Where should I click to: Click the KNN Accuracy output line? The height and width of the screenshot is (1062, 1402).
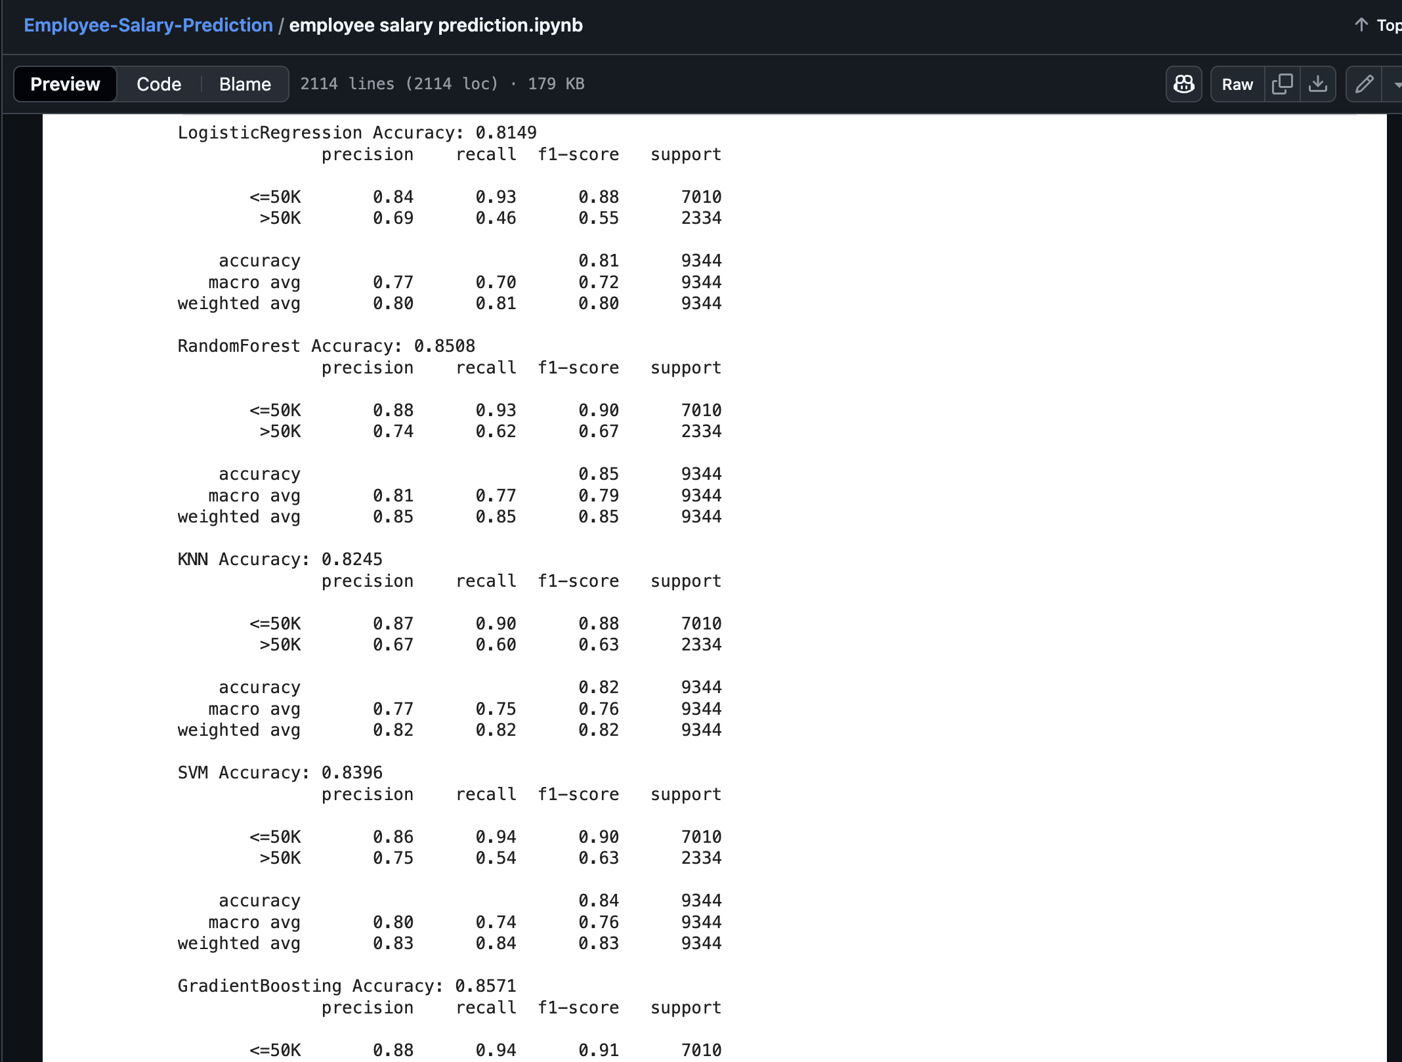(280, 559)
